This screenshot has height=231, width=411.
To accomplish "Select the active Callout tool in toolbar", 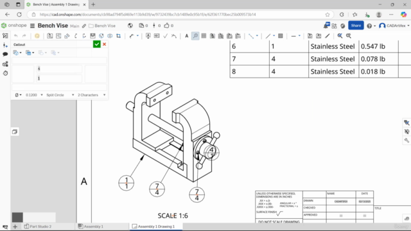I will 195,36.
